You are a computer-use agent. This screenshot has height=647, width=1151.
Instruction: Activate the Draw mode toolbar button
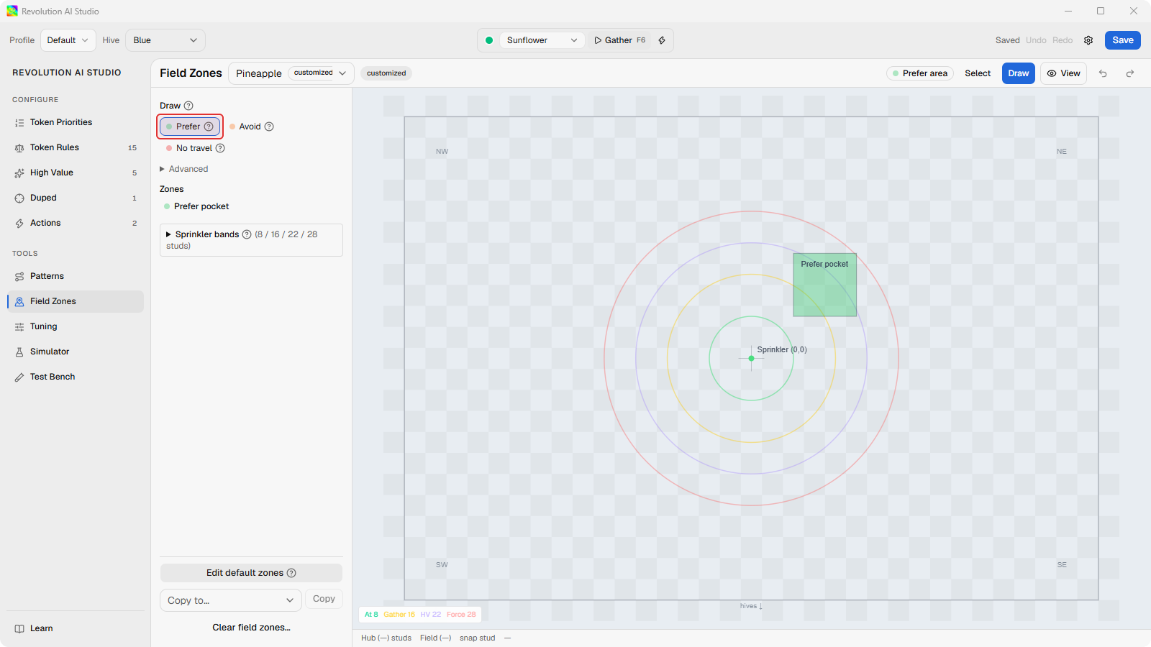tap(1018, 73)
